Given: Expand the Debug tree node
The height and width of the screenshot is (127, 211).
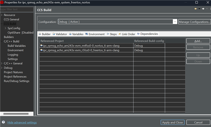Looking at the screenshot, I should pyautogui.click(x=2, y=68).
